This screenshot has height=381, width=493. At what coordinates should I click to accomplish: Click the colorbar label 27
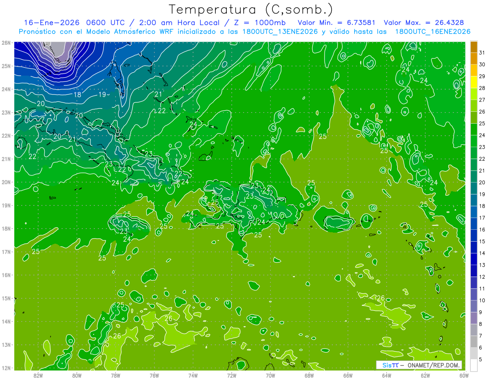[482, 100]
